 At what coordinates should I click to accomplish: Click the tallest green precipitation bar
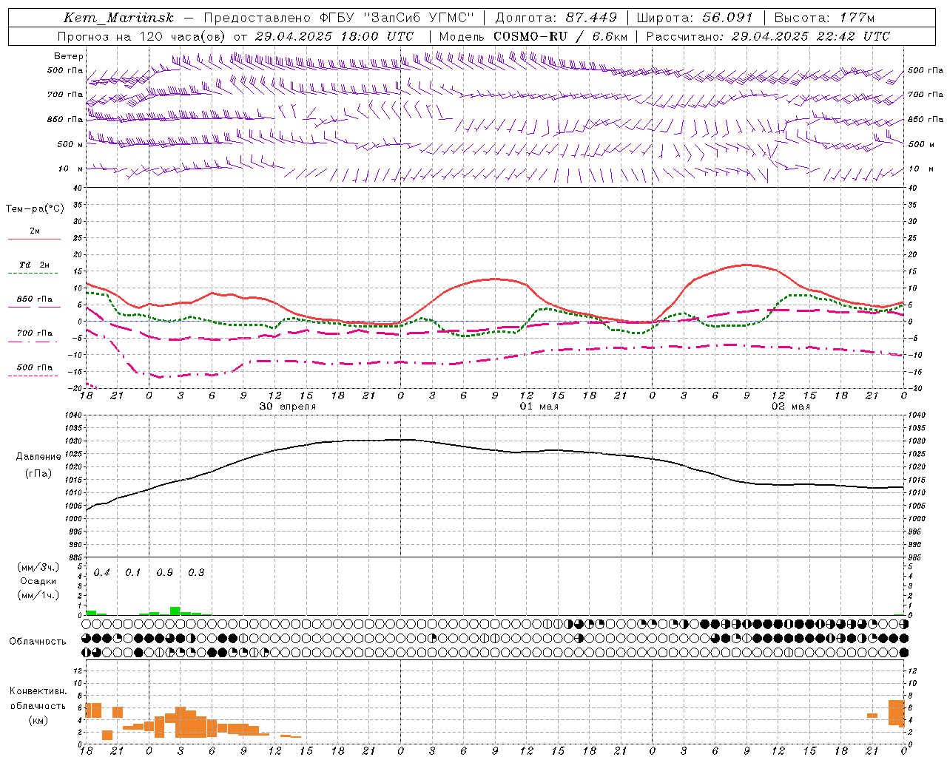[x=175, y=611]
